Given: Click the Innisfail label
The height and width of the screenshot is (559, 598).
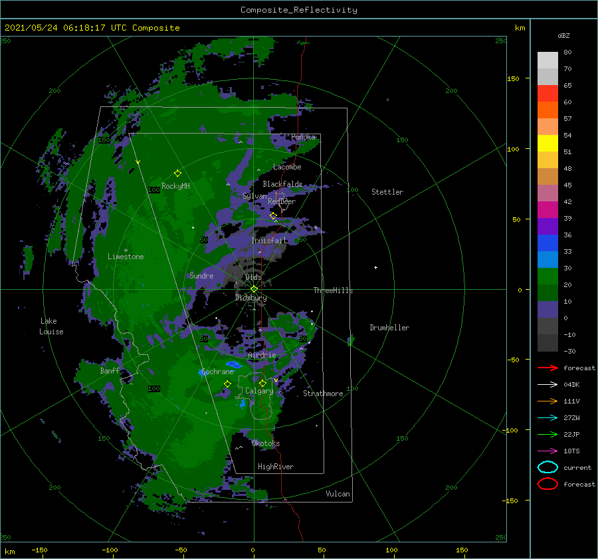Looking at the screenshot, I should (268, 241).
